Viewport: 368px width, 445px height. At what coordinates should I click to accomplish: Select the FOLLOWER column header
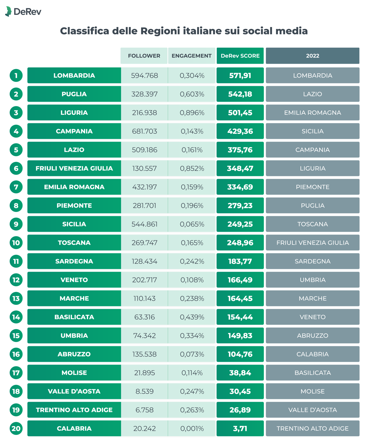click(x=144, y=56)
